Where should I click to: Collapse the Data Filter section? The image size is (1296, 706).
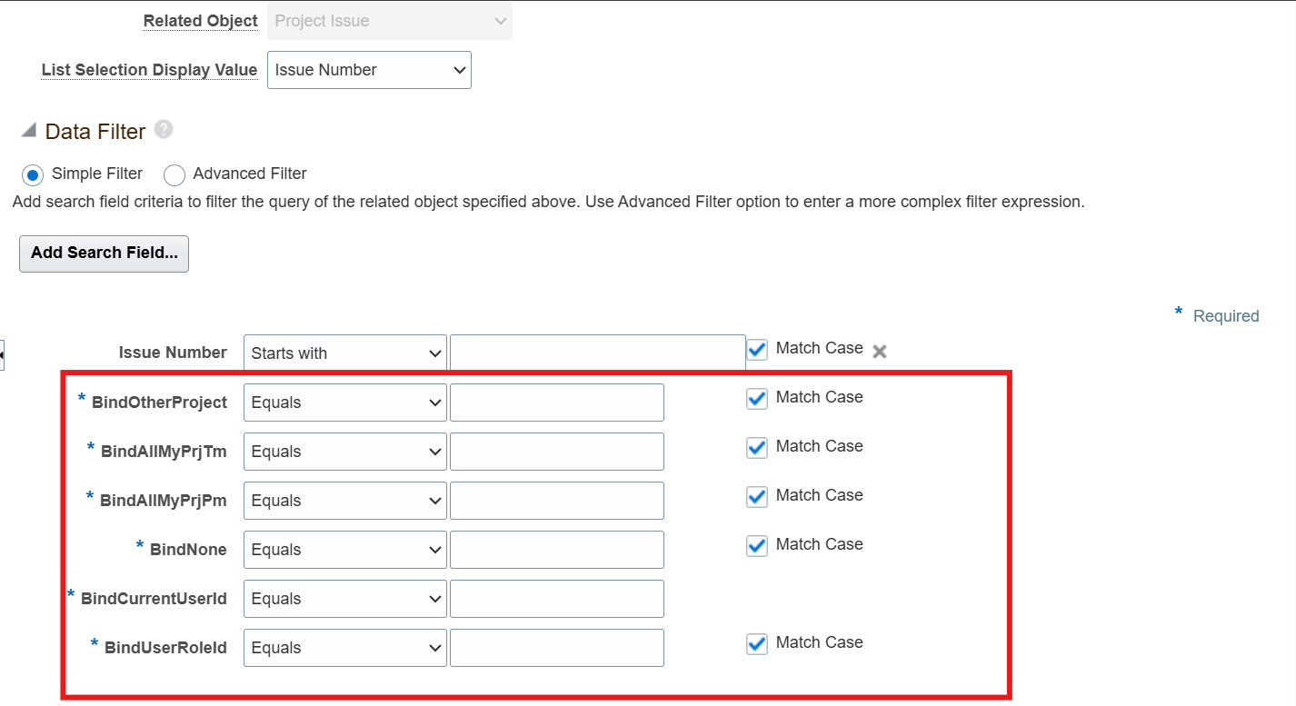pos(29,131)
